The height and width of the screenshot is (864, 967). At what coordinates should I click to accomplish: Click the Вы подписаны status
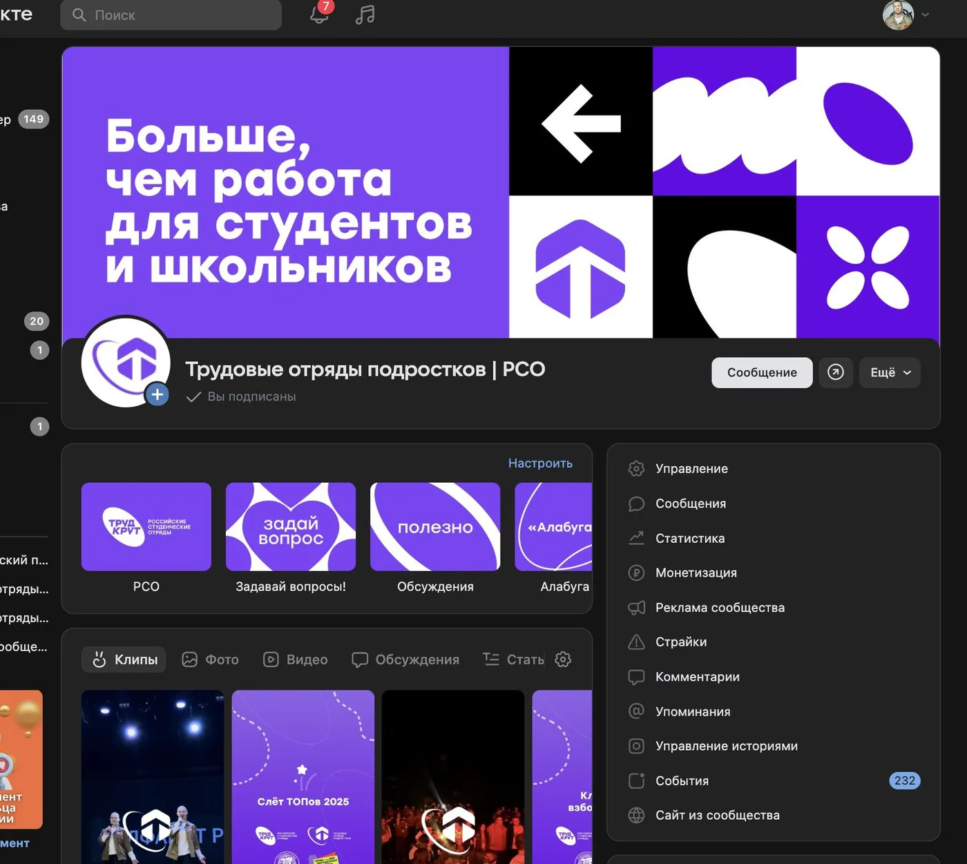[x=241, y=396]
